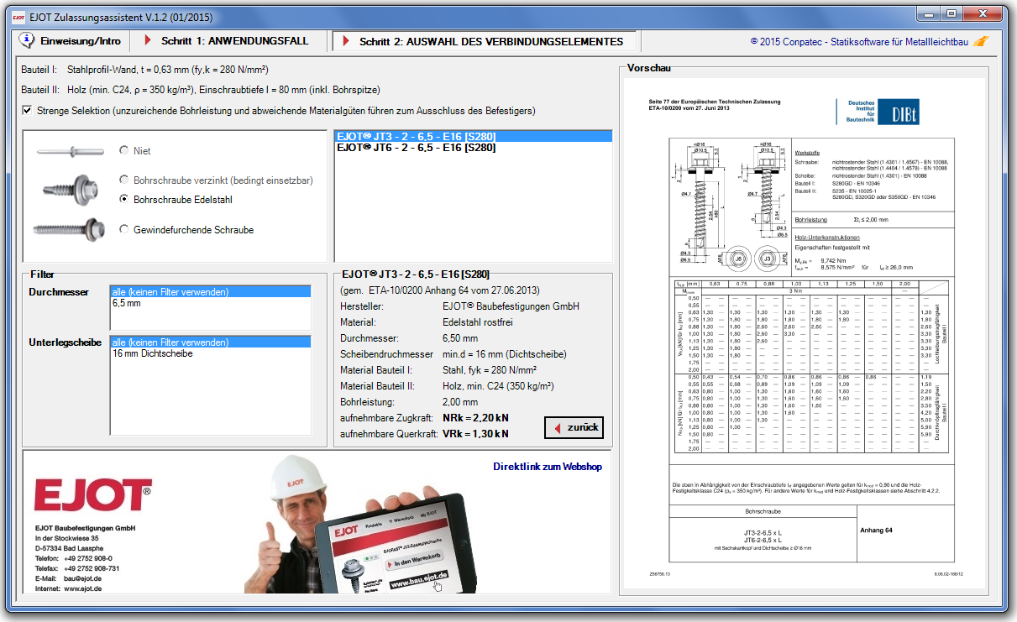Click the Conpatec logo icon
The image size is (1017, 622).
tap(980, 41)
